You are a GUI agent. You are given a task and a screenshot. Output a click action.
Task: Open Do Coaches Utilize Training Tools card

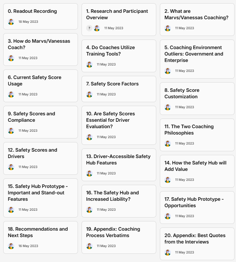[119, 56]
